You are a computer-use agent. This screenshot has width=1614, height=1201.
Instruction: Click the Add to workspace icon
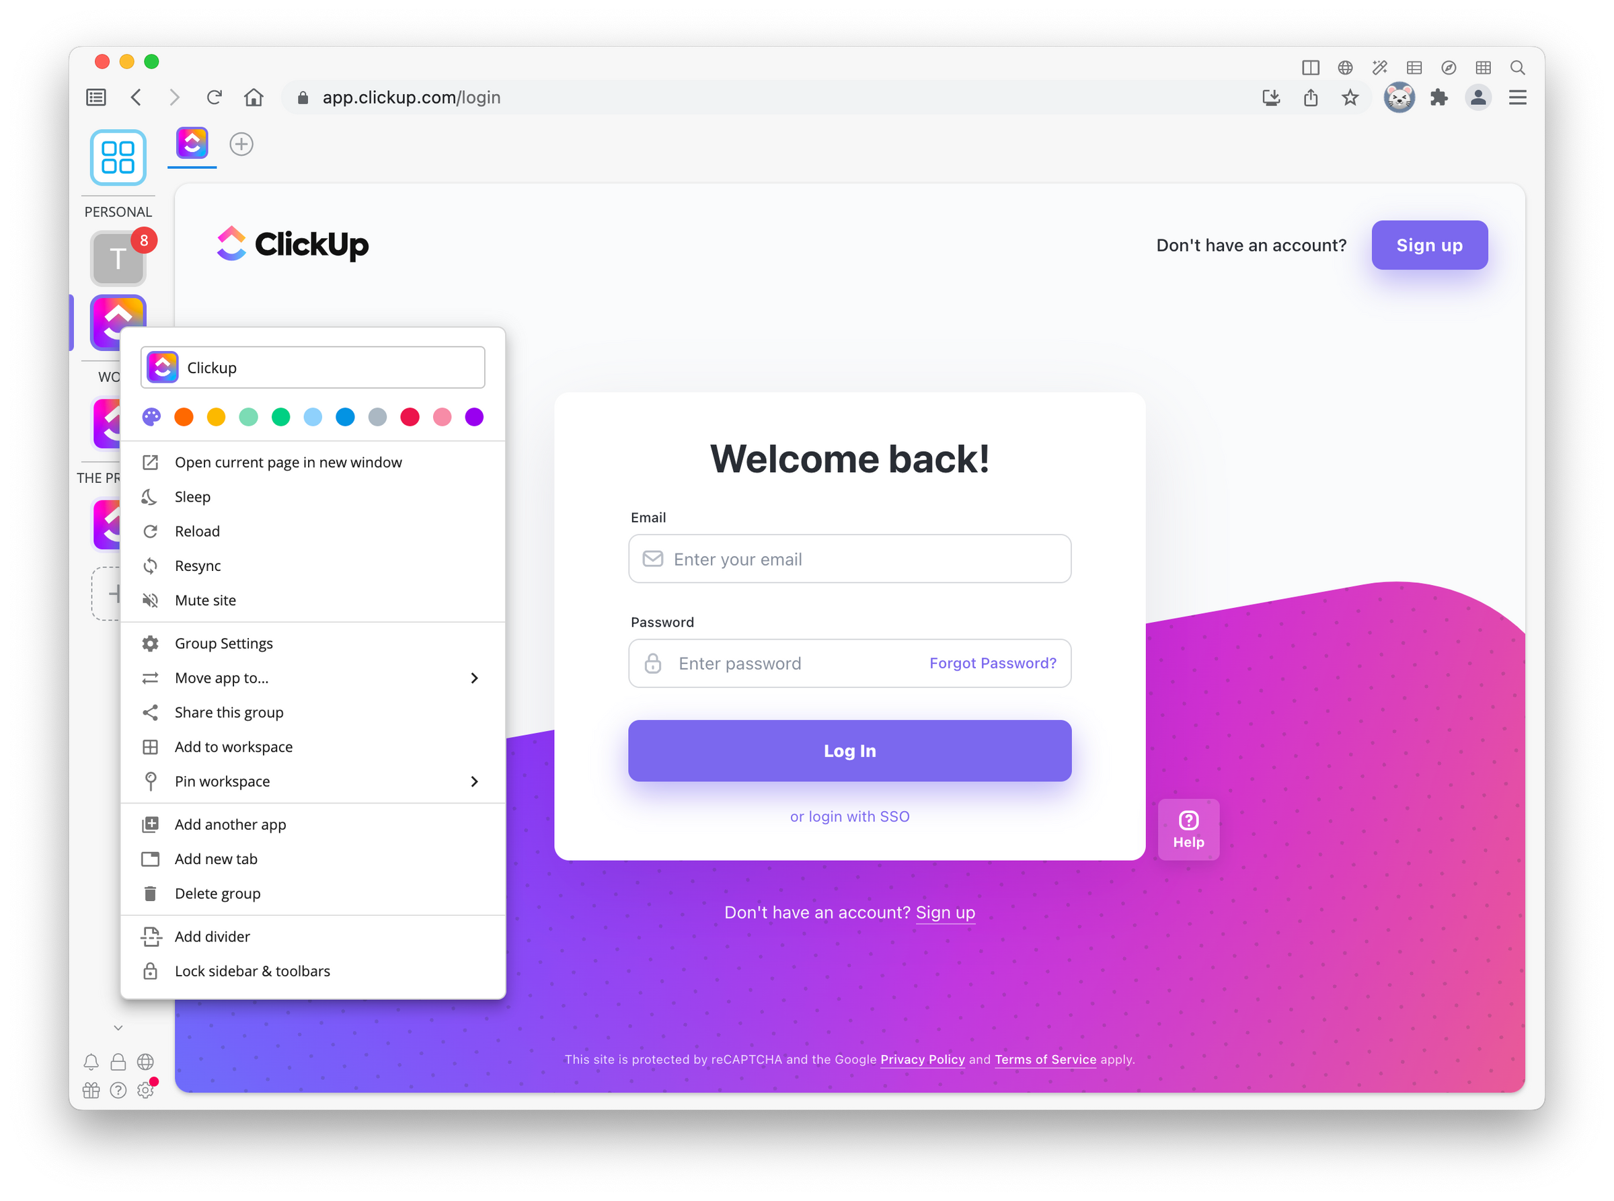(x=150, y=747)
